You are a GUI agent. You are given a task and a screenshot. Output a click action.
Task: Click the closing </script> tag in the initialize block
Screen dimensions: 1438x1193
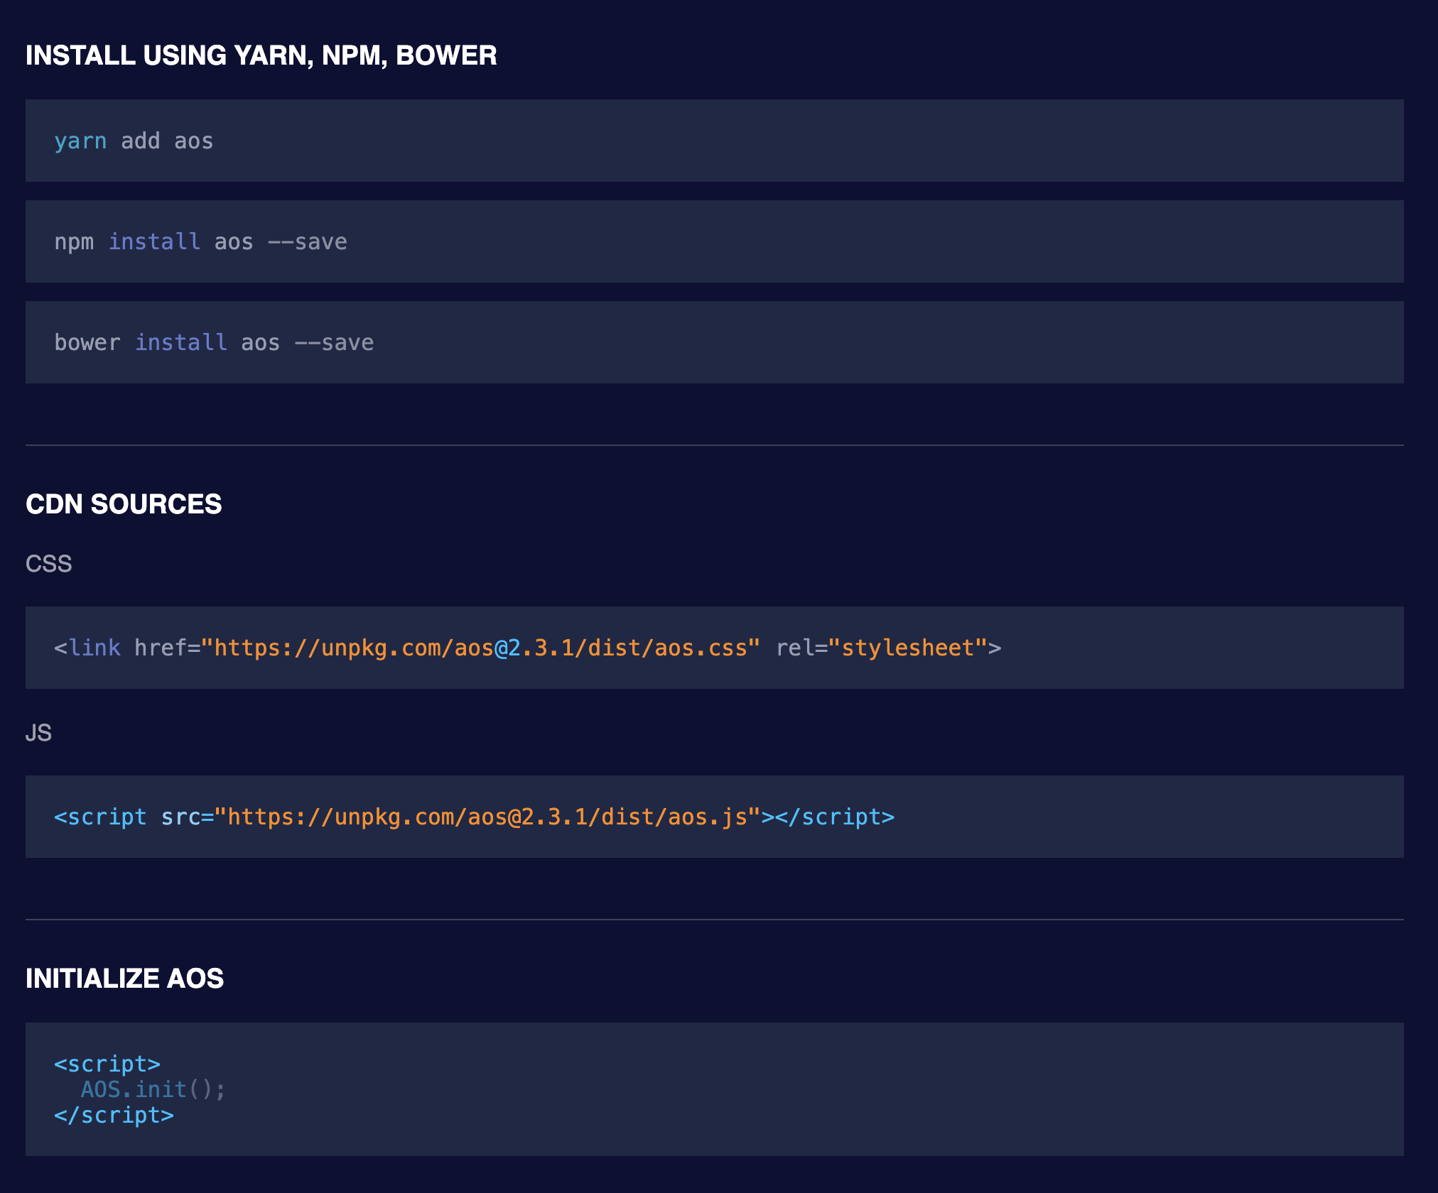pos(114,1115)
